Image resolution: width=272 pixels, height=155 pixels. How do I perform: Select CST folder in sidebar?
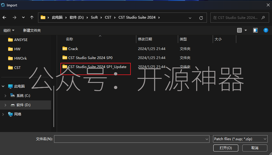pyautogui.click(x=15, y=68)
